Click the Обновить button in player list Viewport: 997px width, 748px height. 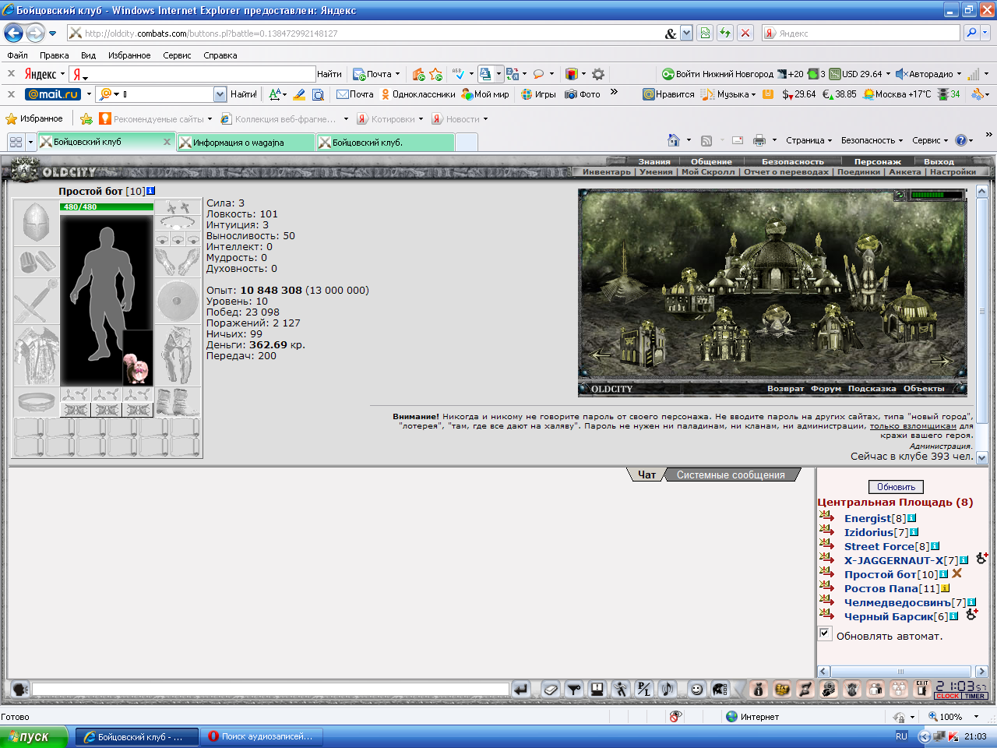(896, 487)
